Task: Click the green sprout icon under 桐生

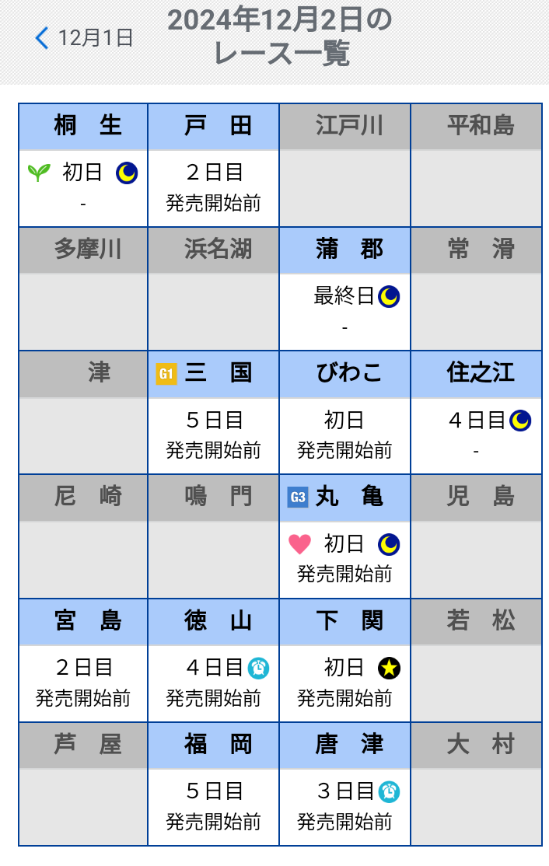Action: [x=38, y=173]
